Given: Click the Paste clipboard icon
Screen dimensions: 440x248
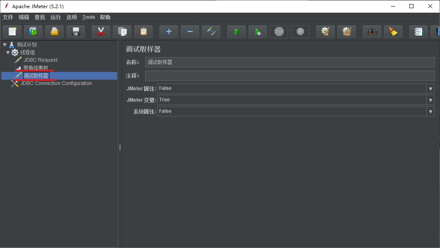Looking at the screenshot, I should tap(143, 31).
